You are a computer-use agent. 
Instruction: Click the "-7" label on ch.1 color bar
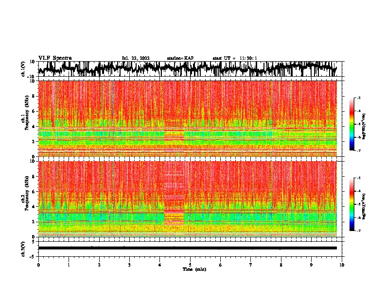tap(359, 150)
